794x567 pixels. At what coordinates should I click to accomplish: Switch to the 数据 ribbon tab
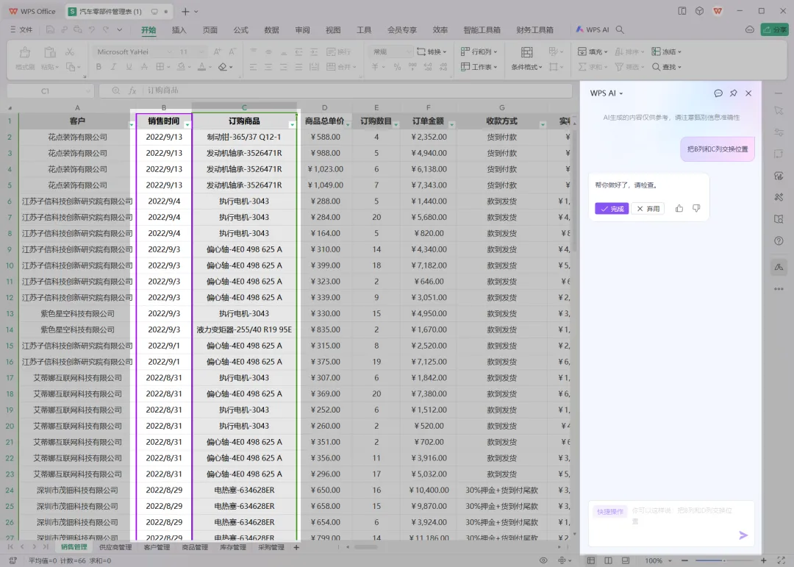click(x=271, y=30)
